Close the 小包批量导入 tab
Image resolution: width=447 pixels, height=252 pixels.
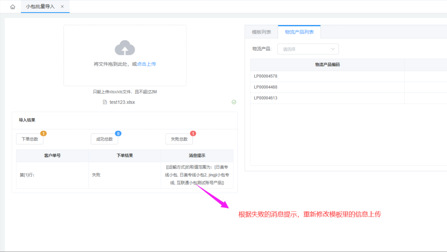tap(62, 6)
